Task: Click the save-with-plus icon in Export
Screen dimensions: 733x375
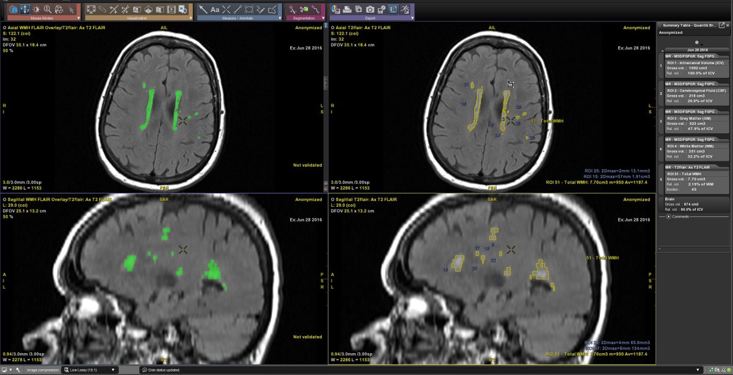Action: pyautogui.click(x=381, y=9)
